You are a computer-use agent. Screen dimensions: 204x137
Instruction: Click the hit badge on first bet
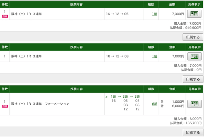5,16
